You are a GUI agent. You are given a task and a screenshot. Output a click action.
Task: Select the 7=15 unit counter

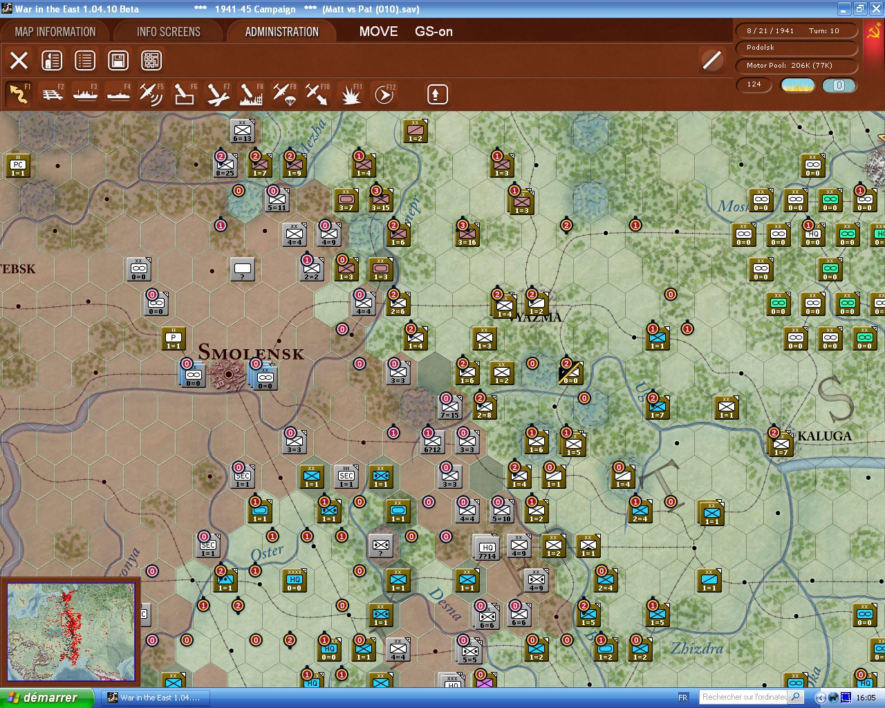[449, 407]
